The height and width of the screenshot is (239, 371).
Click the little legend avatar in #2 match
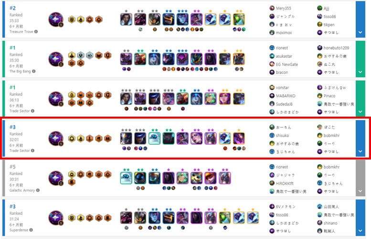(56, 20)
